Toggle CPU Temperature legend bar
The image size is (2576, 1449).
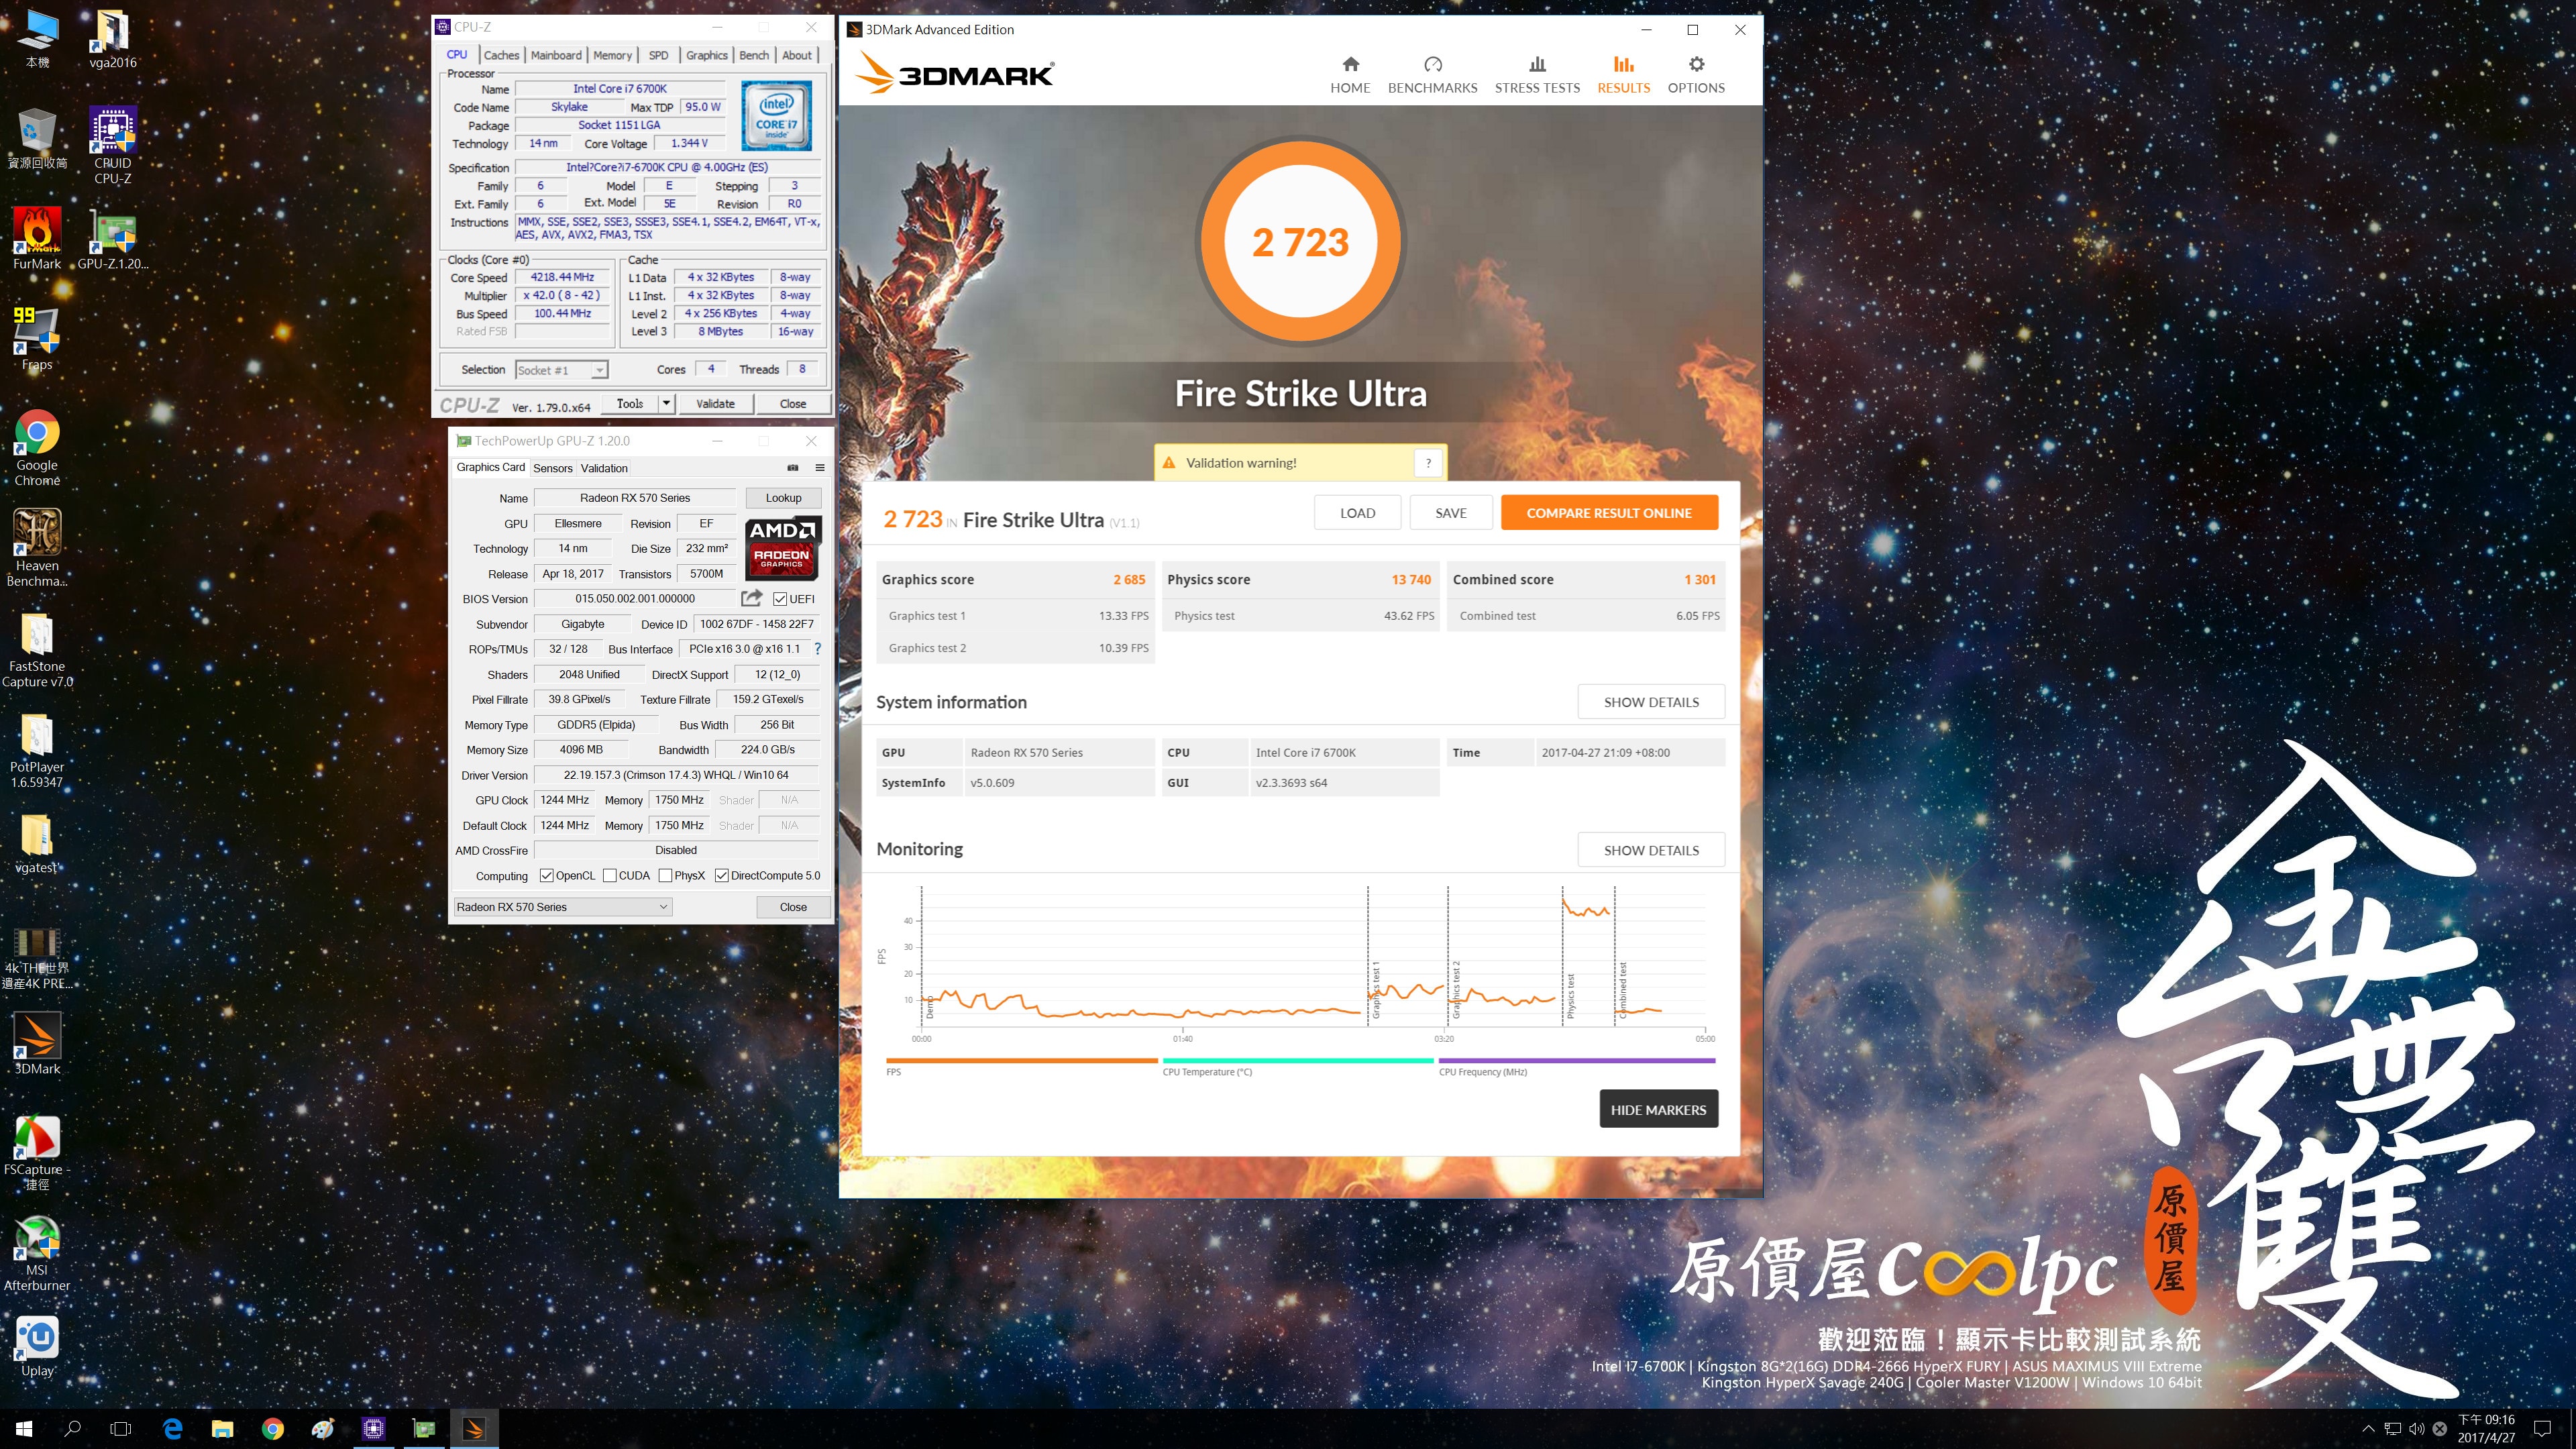pos(1298,1060)
